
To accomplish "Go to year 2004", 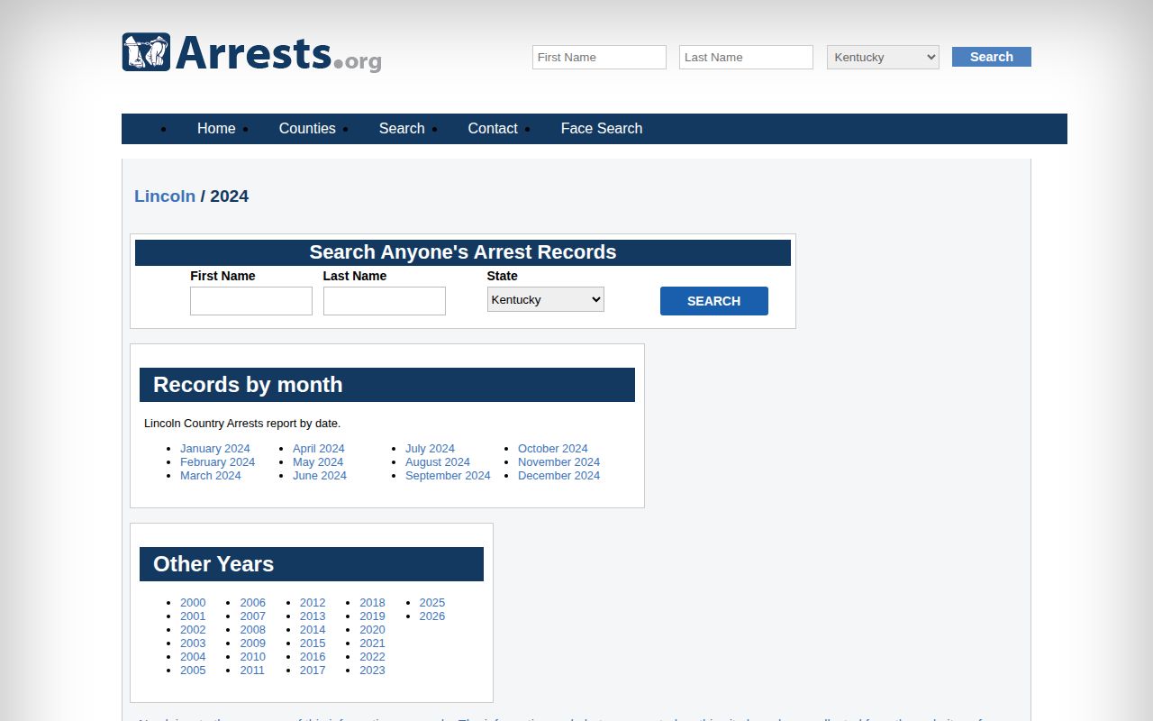I will pyautogui.click(x=193, y=656).
